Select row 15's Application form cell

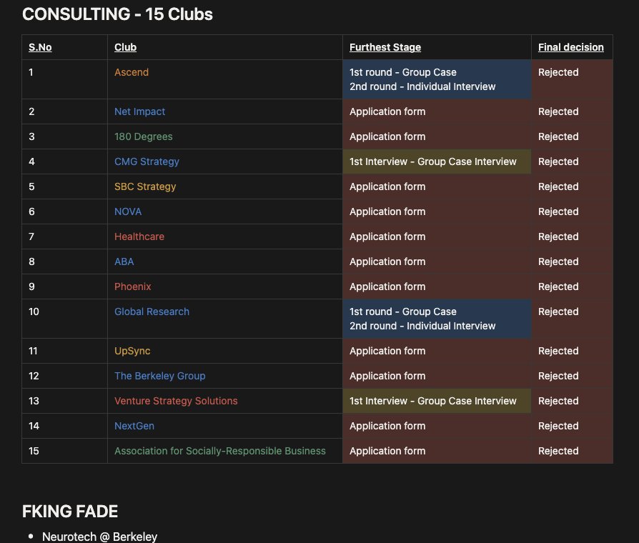coord(437,451)
